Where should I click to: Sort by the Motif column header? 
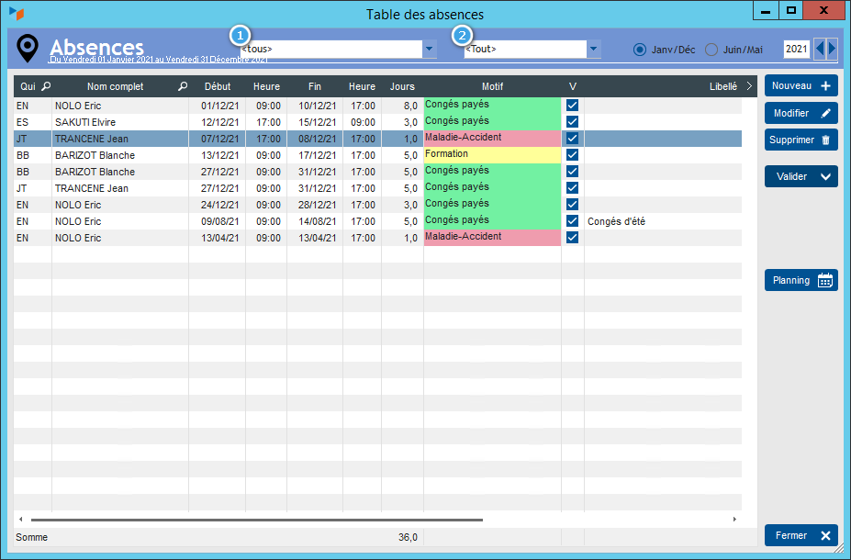coord(492,86)
